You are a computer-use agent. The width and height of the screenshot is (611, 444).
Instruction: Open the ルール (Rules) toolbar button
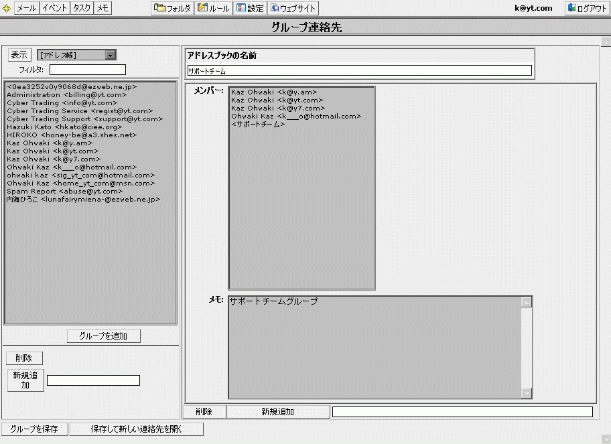pyautogui.click(x=215, y=9)
